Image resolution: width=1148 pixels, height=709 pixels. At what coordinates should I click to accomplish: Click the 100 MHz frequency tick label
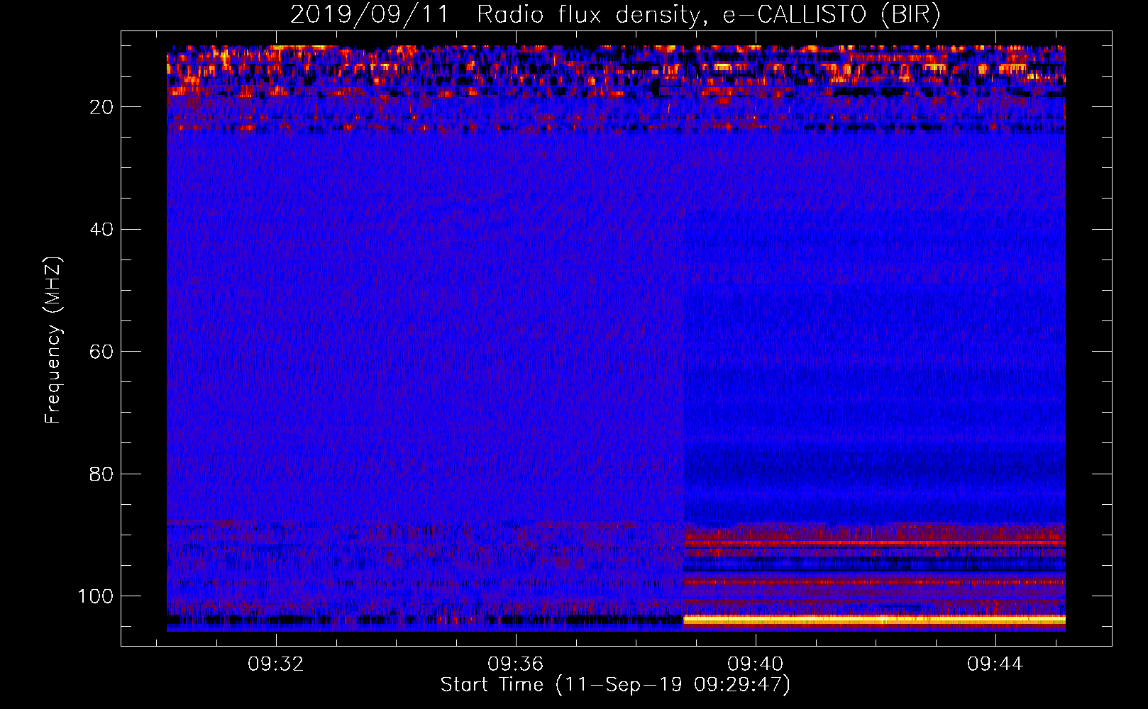[x=96, y=596]
